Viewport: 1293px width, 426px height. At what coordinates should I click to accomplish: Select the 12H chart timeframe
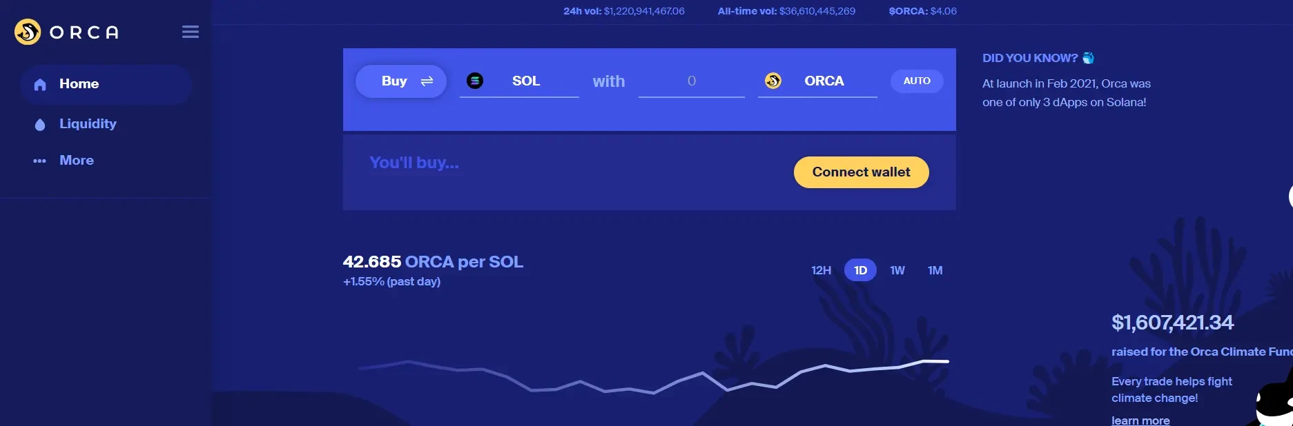821,270
